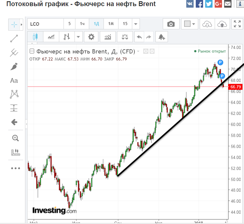244x224 pixels.
Task: Add an alert with bell icon
Action: [162, 37]
